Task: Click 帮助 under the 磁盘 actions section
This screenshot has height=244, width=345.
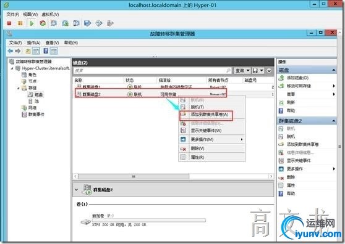Action: pos(291,110)
